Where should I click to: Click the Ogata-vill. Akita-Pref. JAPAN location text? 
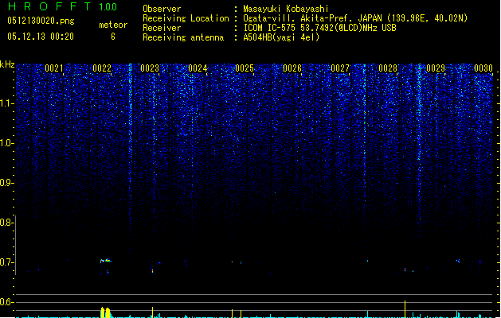click(355, 18)
